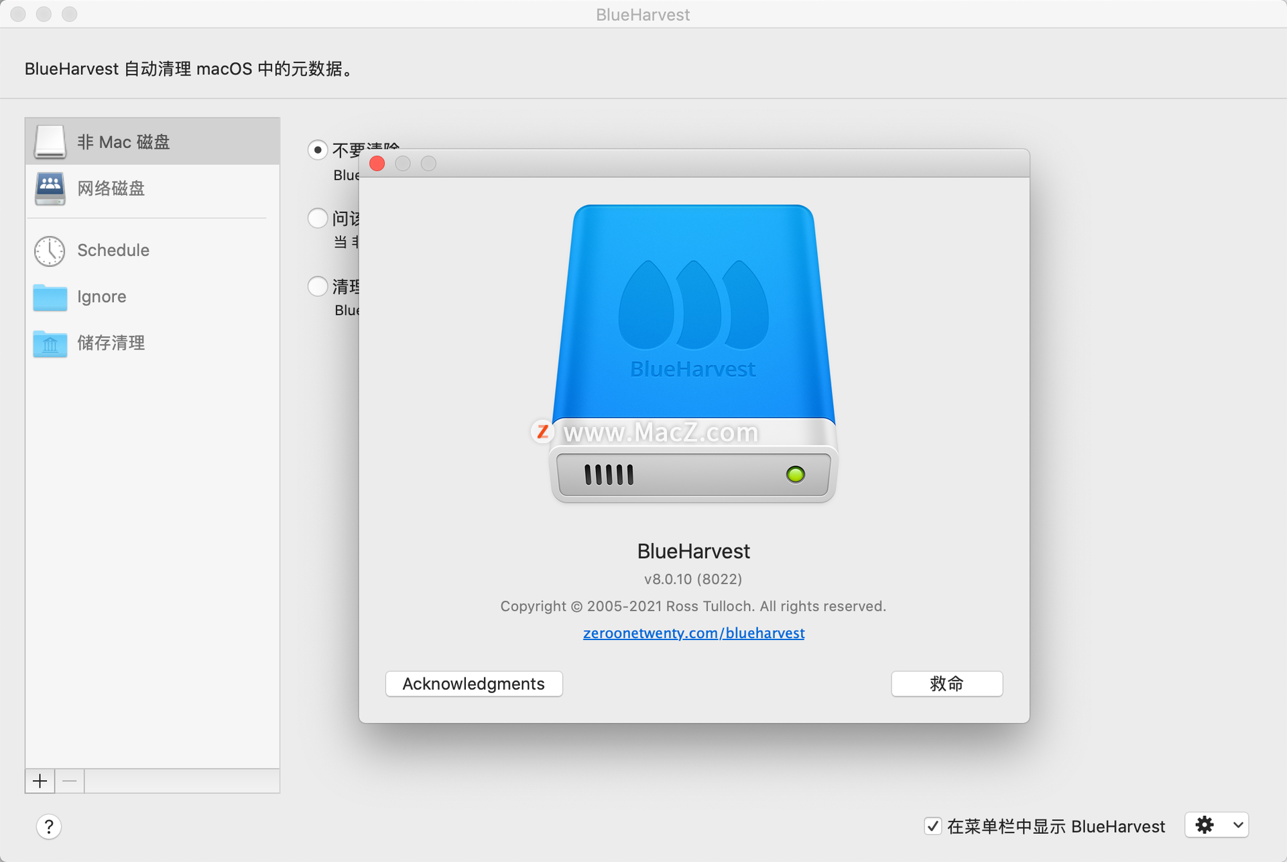1287x862 pixels.
Task: Toggle 在菜单栏中显示 BlueHarvest checkbox
Action: coord(932,826)
